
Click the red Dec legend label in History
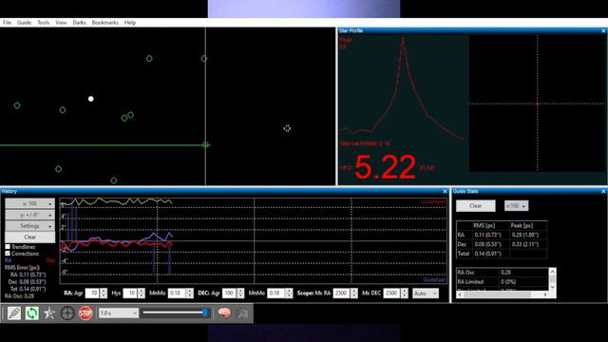point(50,260)
